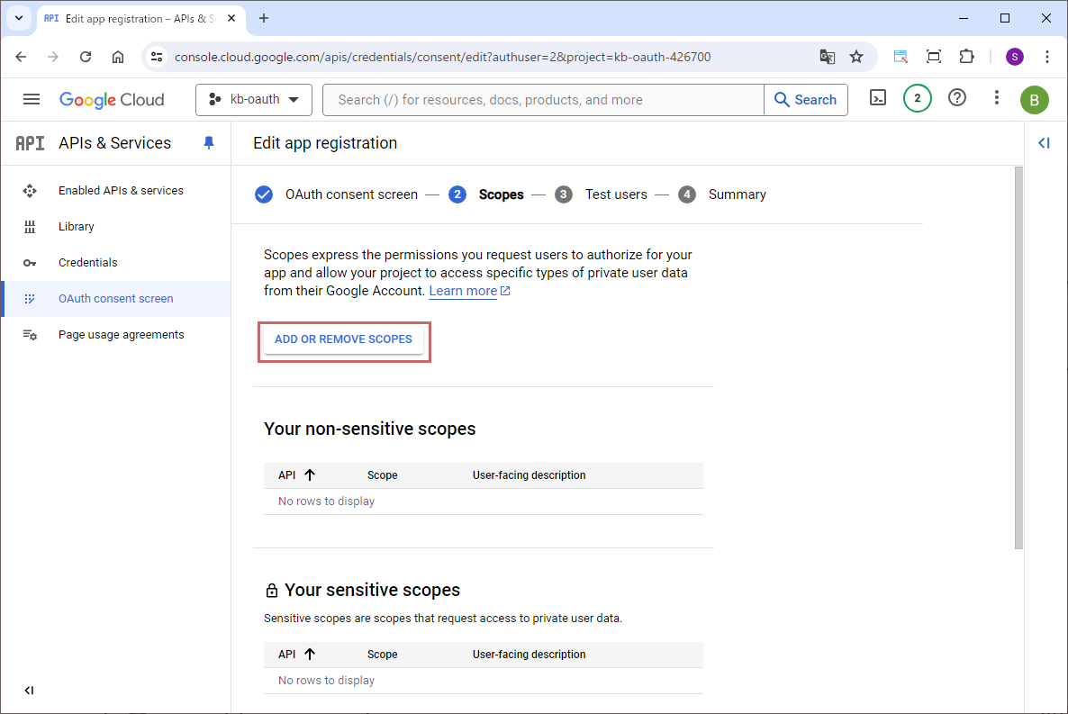The width and height of the screenshot is (1068, 714).
Task: Go to Enabled APIs & services
Action: coord(121,191)
